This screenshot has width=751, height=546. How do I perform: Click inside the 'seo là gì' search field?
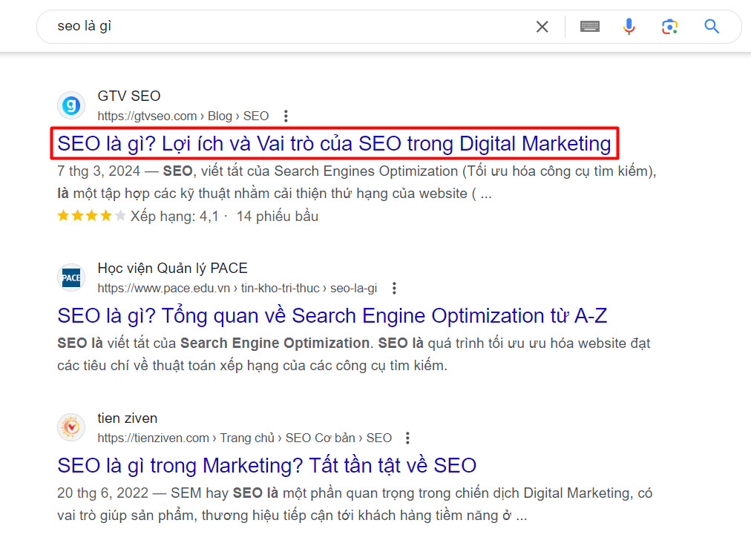click(x=282, y=27)
